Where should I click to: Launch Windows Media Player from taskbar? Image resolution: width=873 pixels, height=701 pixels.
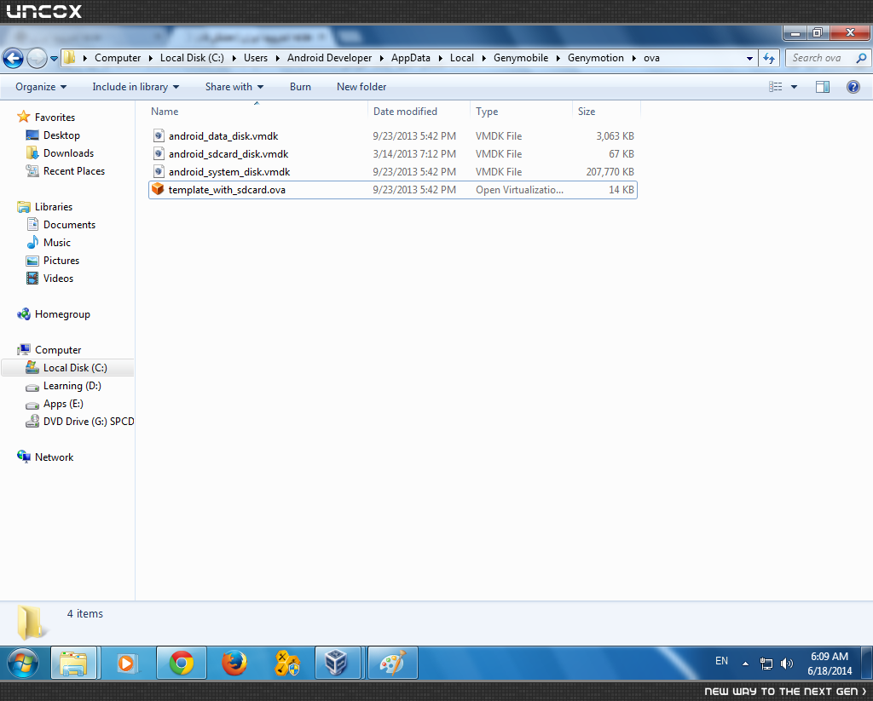(x=127, y=664)
